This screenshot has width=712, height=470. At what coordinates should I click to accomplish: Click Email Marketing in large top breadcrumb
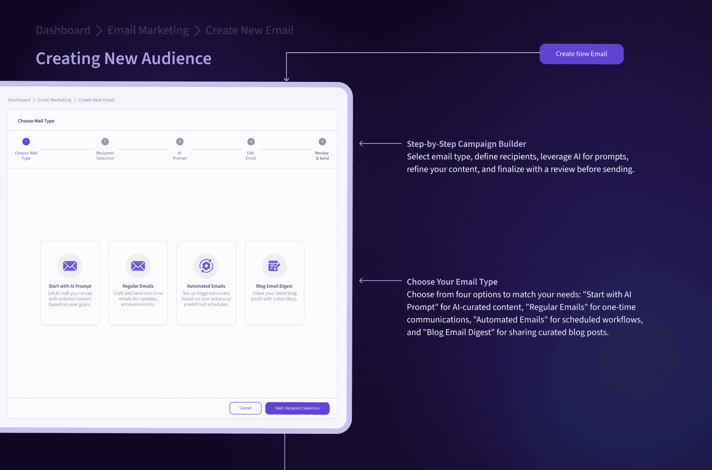tap(148, 30)
